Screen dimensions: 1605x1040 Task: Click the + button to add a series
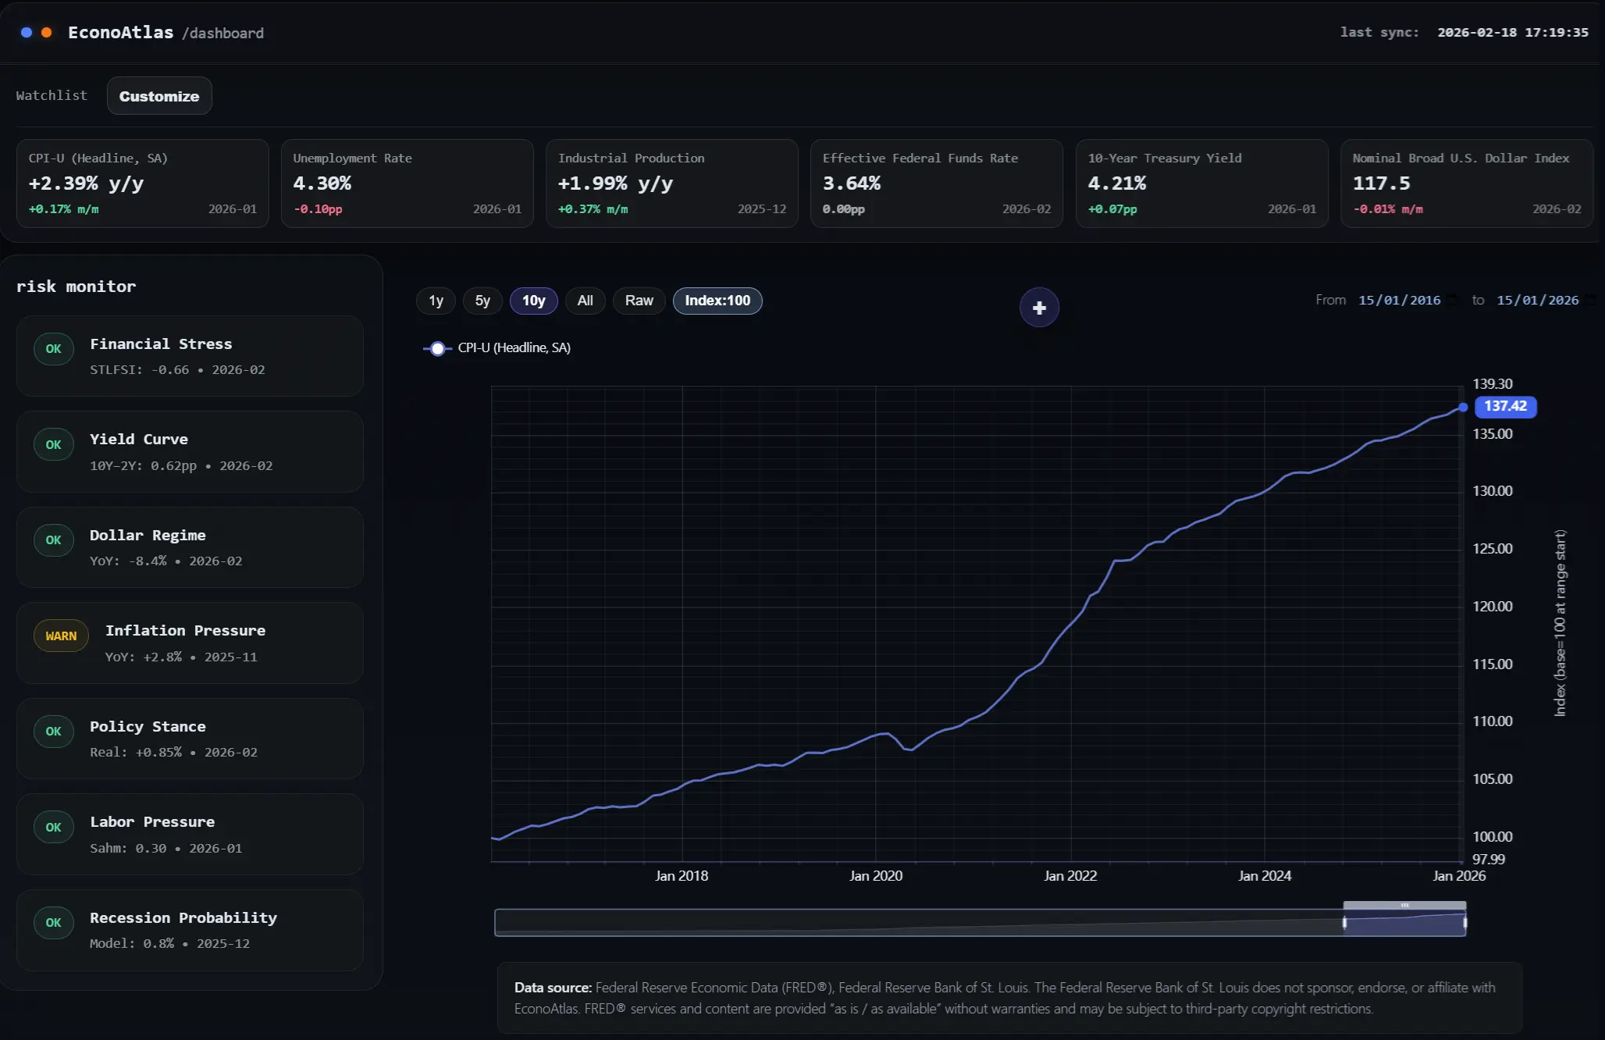coord(1039,308)
